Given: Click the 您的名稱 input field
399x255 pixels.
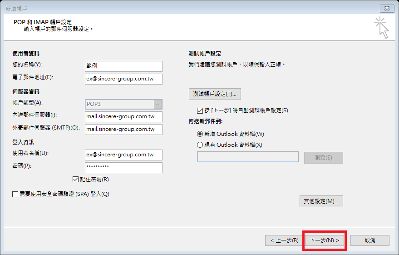Looking at the screenshot, I should coord(123,66).
